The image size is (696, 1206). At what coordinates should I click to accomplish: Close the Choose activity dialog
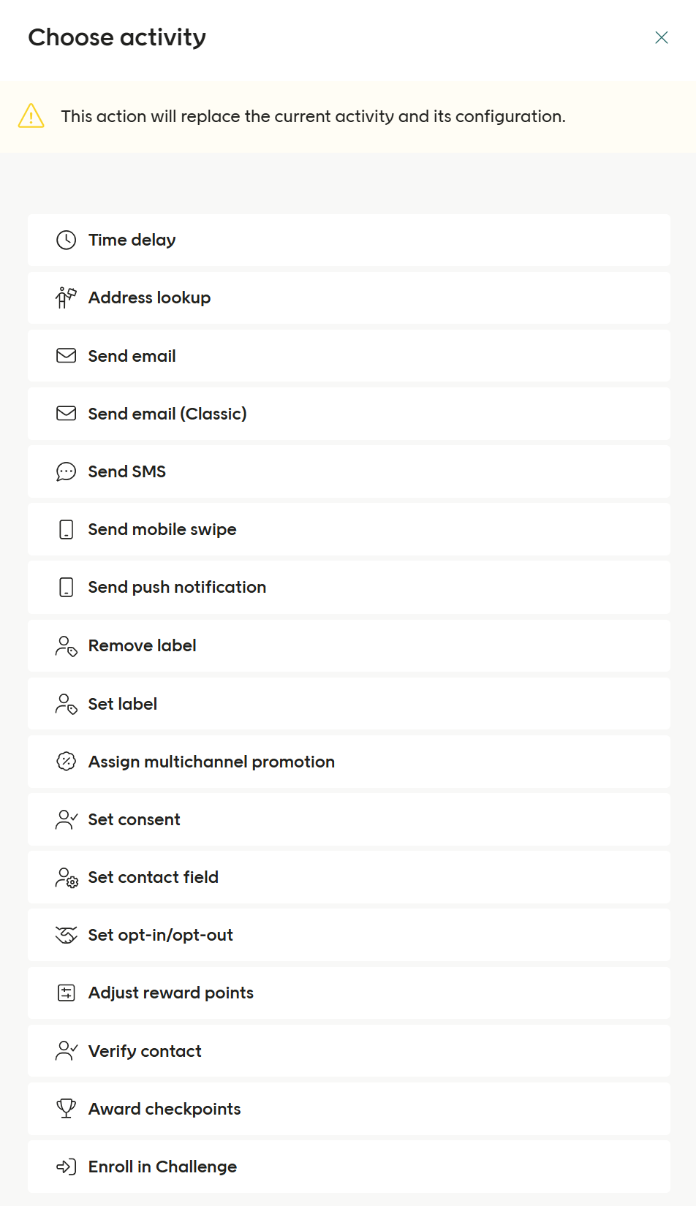(662, 37)
